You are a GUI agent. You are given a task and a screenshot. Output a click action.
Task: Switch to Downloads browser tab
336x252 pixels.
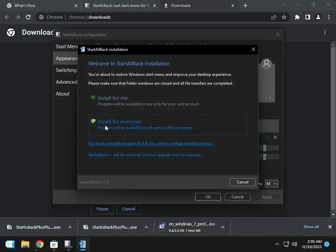point(199,6)
